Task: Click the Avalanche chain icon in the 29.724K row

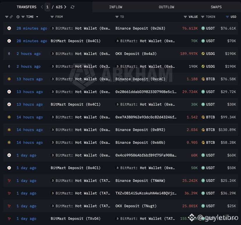Action: tap(9, 92)
